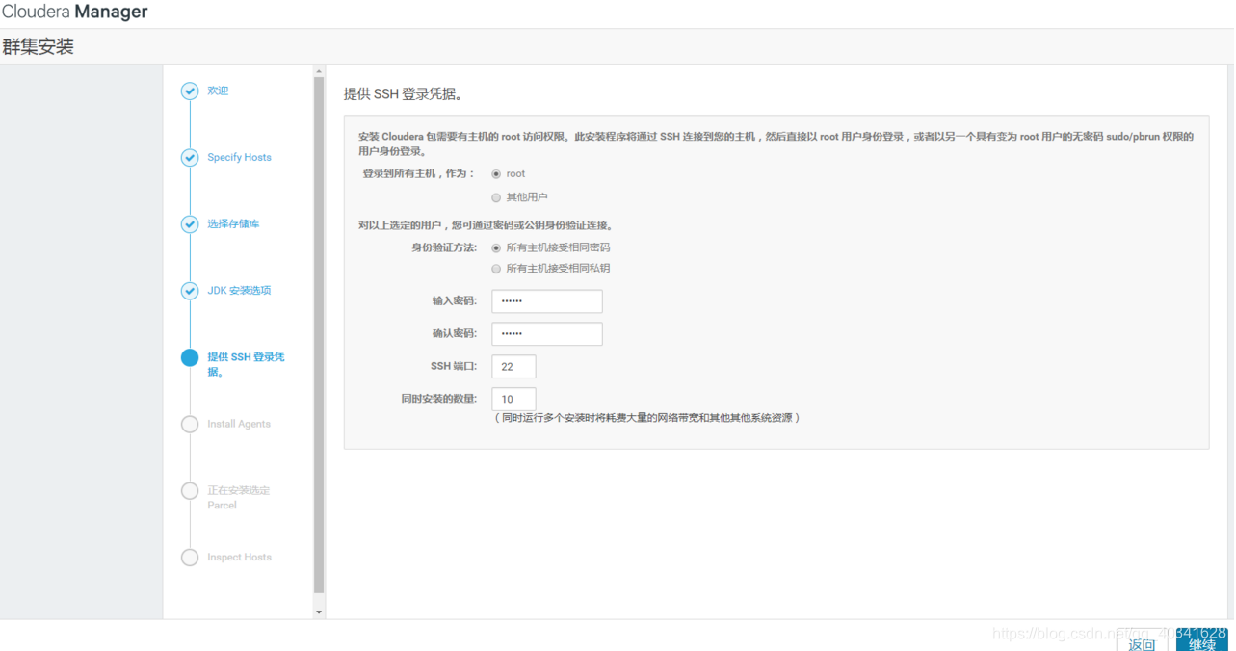1236x651 pixels.
Task: Click the 登录到所有主机，作为： label
Action: coord(418,173)
